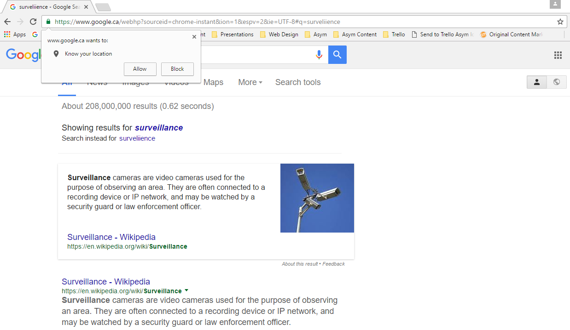
Task: Open the Trello bookmark folder
Action: [x=394, y=34]
